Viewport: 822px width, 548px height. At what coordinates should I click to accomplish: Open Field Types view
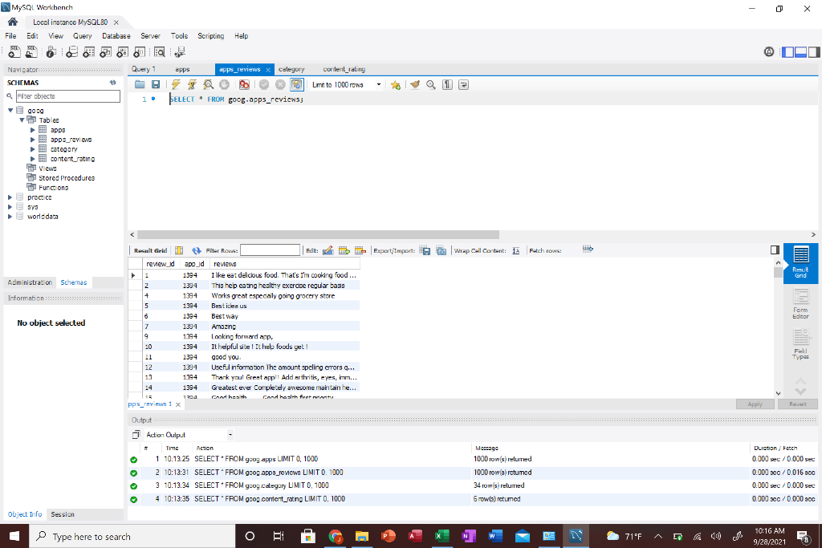(800, 344)
